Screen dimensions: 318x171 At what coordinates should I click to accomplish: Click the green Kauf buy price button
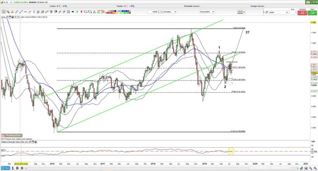[312, 13]
